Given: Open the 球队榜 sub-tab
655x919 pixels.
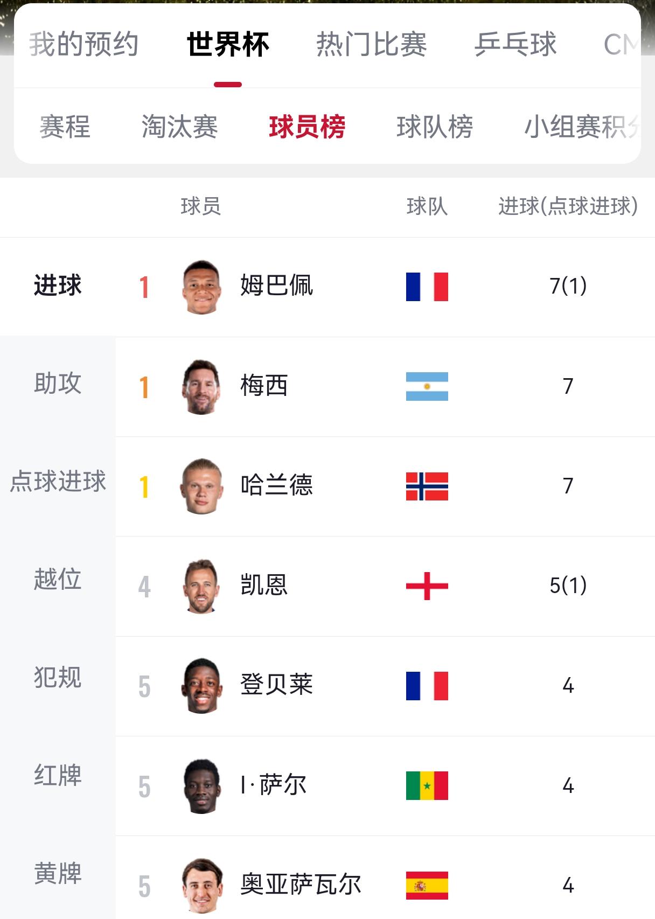Looking at the screenshot, I should click(435, 127).
